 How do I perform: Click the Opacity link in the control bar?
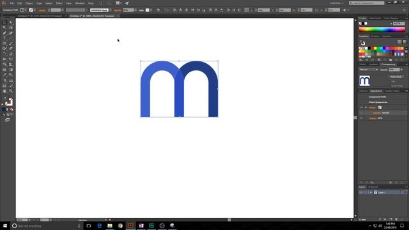point(118,10)
